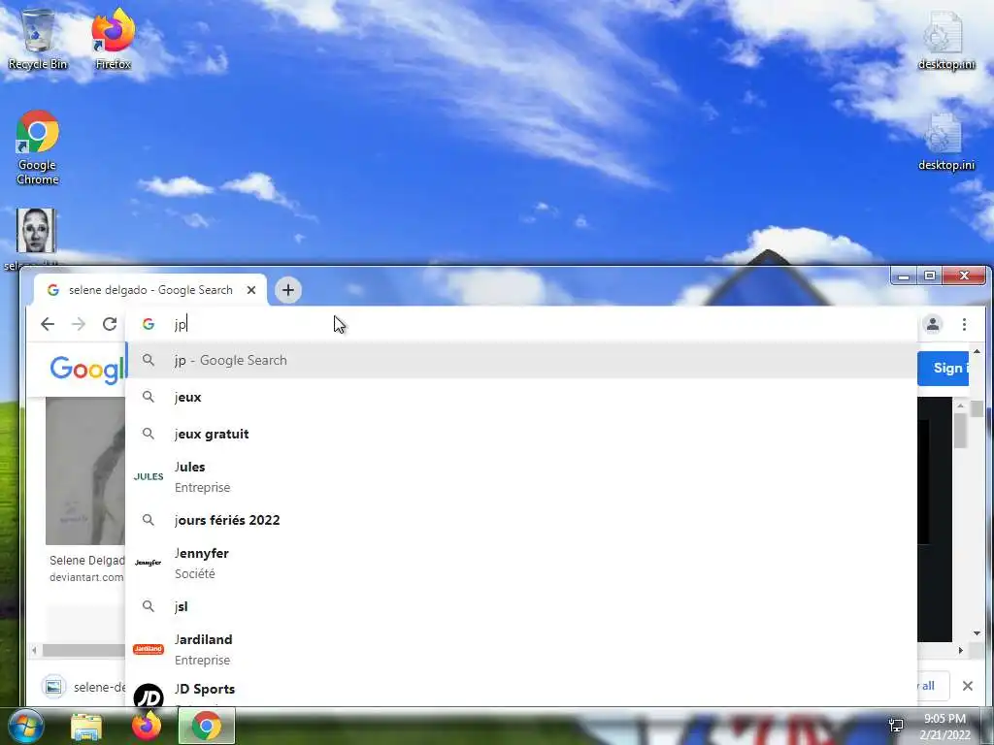Screen dimensions: 994x745
Task: Launch Firefox from the desktop shortcut
Action: coord(114,39)
